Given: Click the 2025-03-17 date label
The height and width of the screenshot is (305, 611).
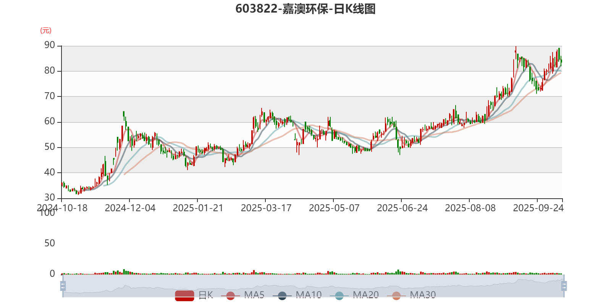Looking at the screenshot, I should tap(266, 208).
